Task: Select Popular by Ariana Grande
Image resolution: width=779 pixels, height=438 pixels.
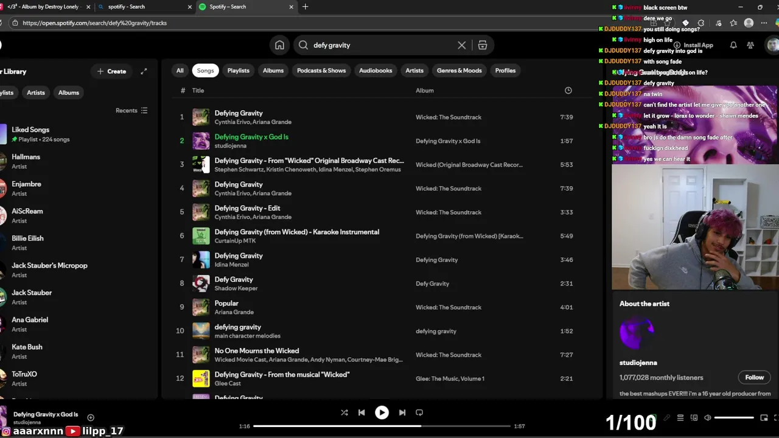Action: tap(226, 303)
